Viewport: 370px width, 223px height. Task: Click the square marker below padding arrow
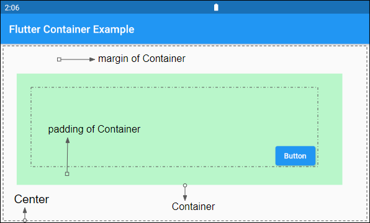click(x=67, y=174)
